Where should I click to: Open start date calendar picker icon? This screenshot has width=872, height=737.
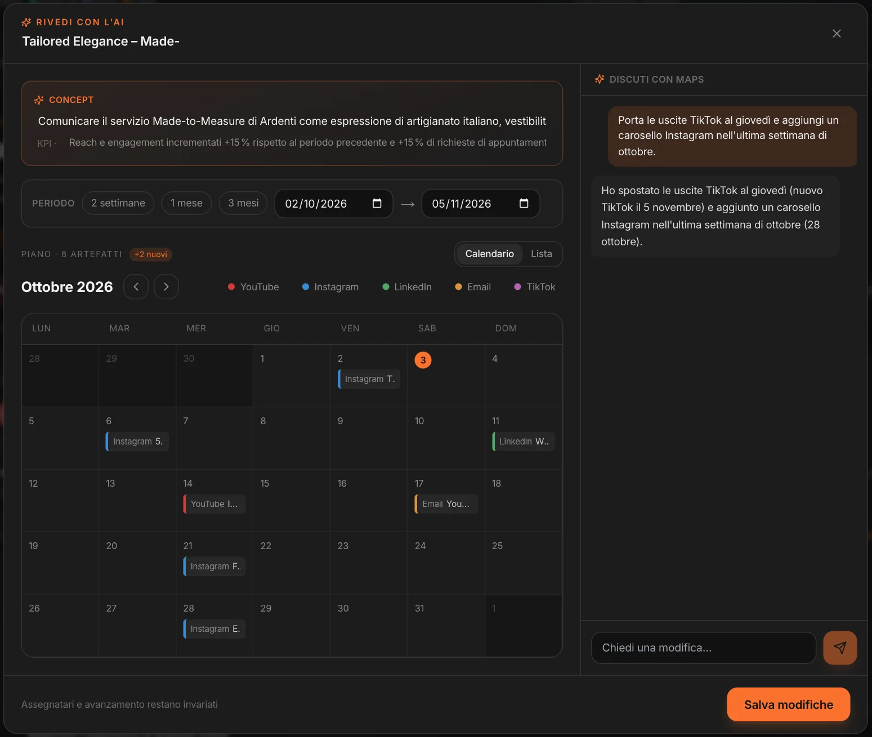(377, 203)
